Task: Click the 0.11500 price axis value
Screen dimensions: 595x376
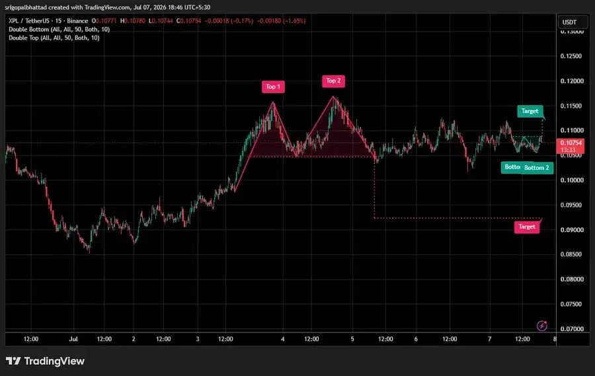Action: click(571, 106)
